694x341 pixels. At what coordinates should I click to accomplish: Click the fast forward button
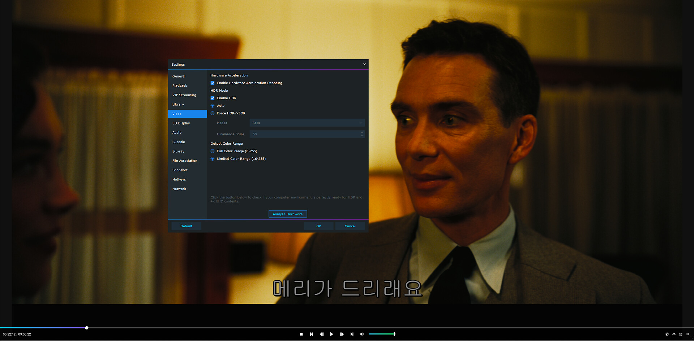(x=342, y=334)
